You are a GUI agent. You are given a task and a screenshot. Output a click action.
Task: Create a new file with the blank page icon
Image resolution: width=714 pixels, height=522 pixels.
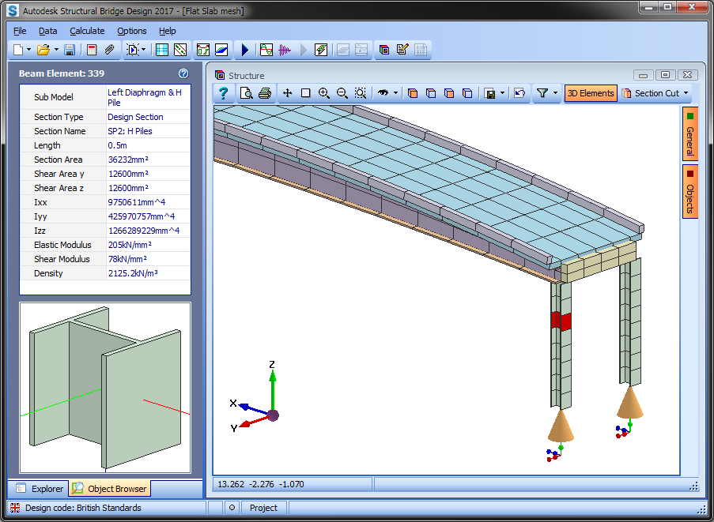(x=18, y=50)
